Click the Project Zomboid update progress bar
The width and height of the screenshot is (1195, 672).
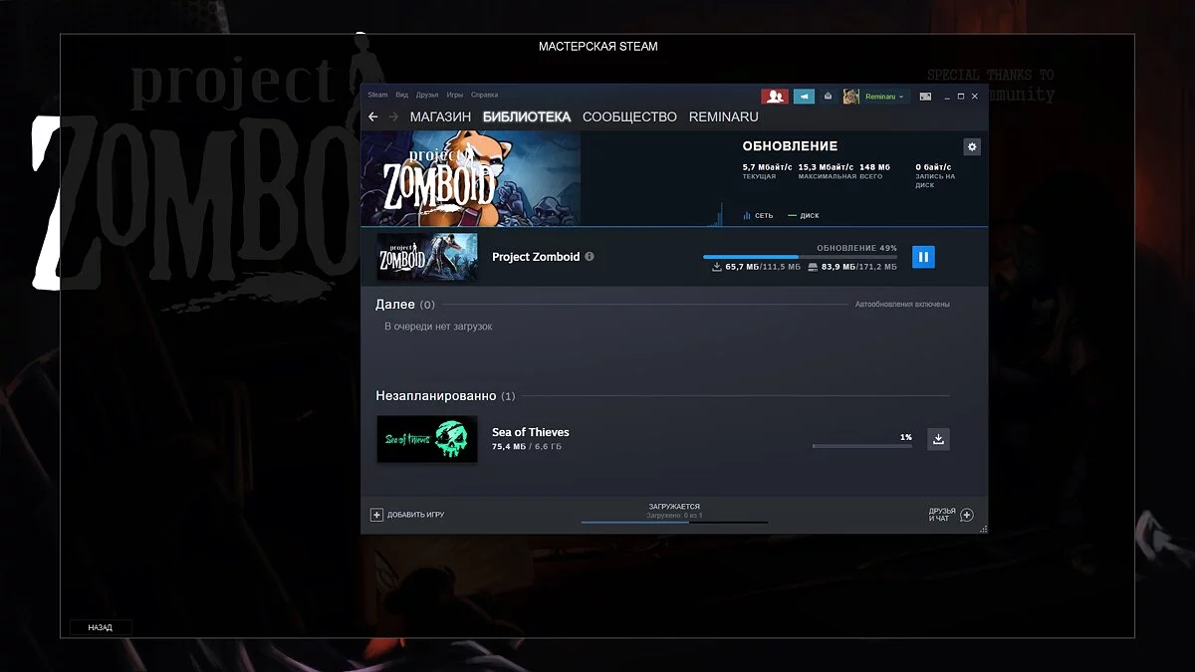(x=800, y=257)
